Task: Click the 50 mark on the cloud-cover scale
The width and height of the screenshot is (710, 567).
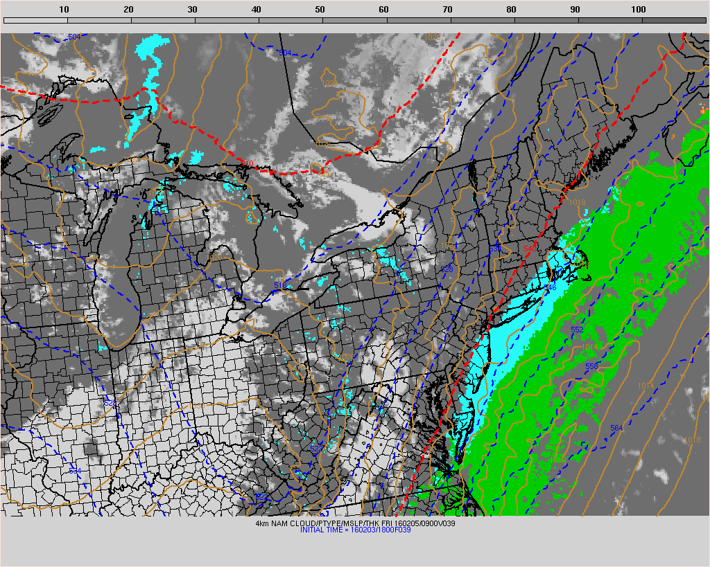Action: click(x=319, y=10)
